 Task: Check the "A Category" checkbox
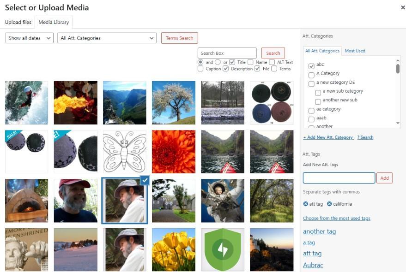312,74
